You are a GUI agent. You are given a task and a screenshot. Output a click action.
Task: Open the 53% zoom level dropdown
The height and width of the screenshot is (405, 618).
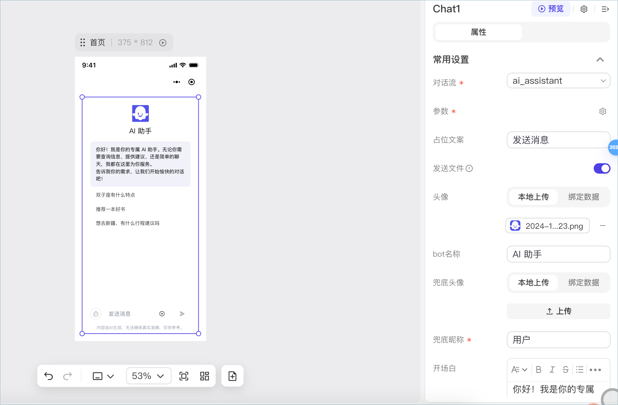coord(149,376)
